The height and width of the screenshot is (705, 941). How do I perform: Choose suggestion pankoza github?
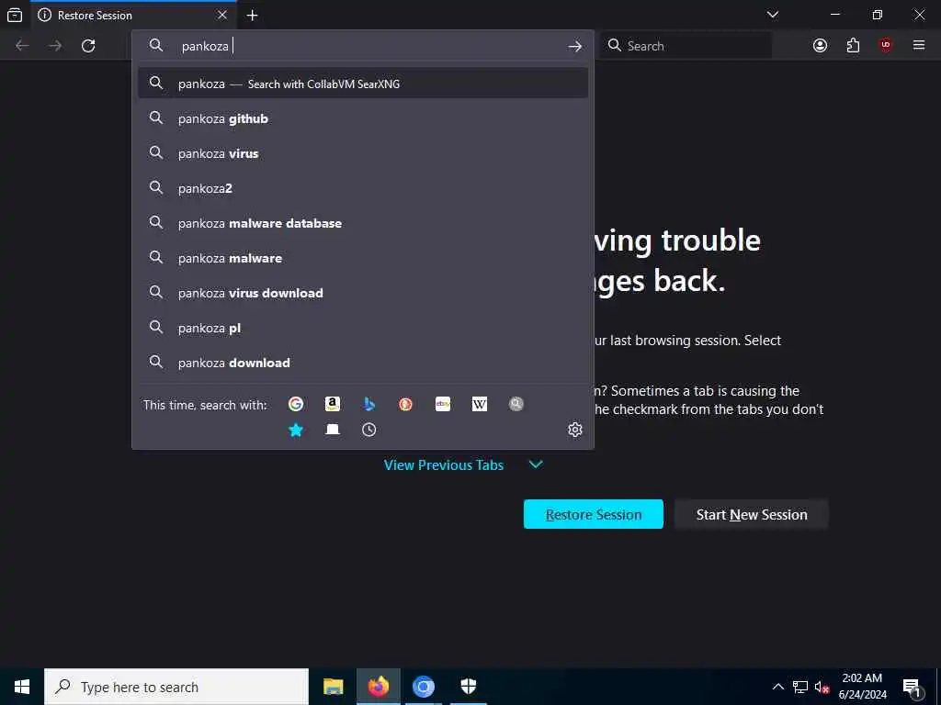(362, 118)
